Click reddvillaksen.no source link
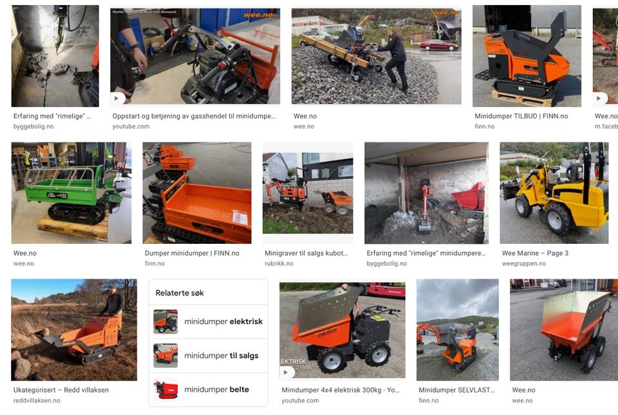 (37, 400)
